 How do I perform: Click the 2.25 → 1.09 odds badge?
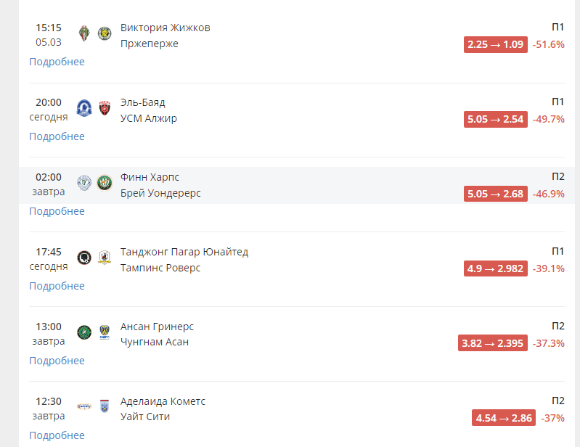(495, 44)
